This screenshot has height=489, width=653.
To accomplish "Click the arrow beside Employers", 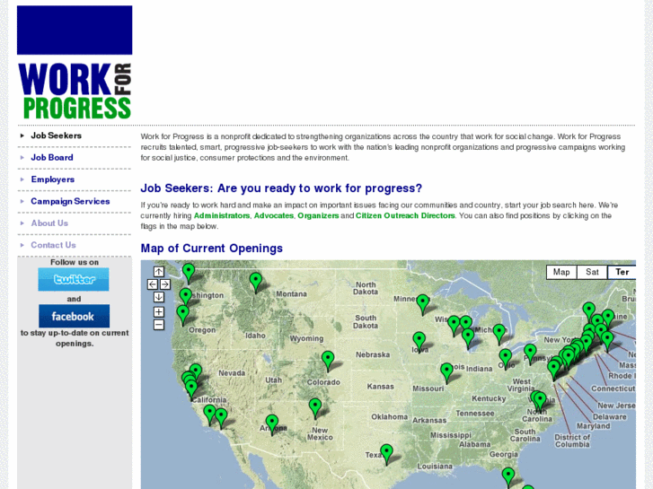I will pyautogui.click(x=22, y=179).
